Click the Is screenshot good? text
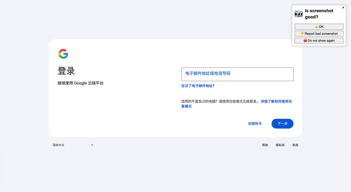The width and height of the screenshot is (351, 192). pyautogui.click(x=319, y=14)
